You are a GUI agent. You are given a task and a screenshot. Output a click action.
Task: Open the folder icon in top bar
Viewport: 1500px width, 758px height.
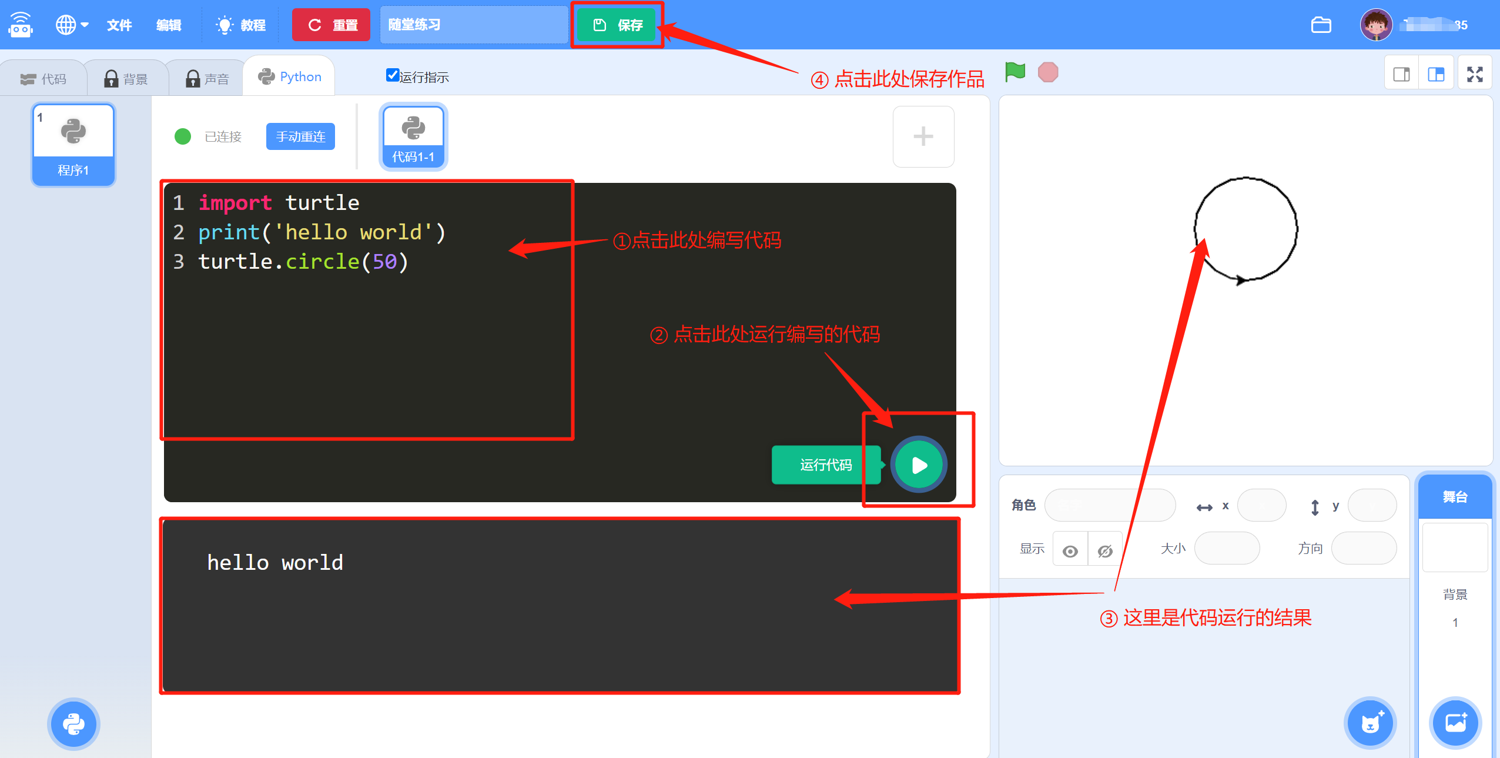(1321, 25)
